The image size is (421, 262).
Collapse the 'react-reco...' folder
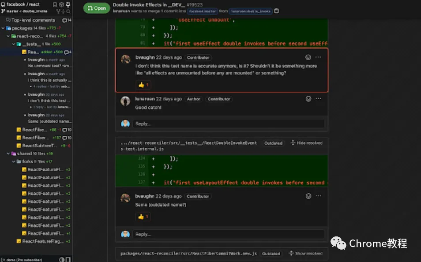pos(8,36)
